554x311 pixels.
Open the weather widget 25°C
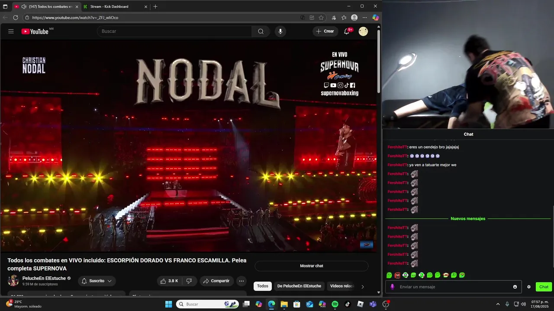[24, 304]
